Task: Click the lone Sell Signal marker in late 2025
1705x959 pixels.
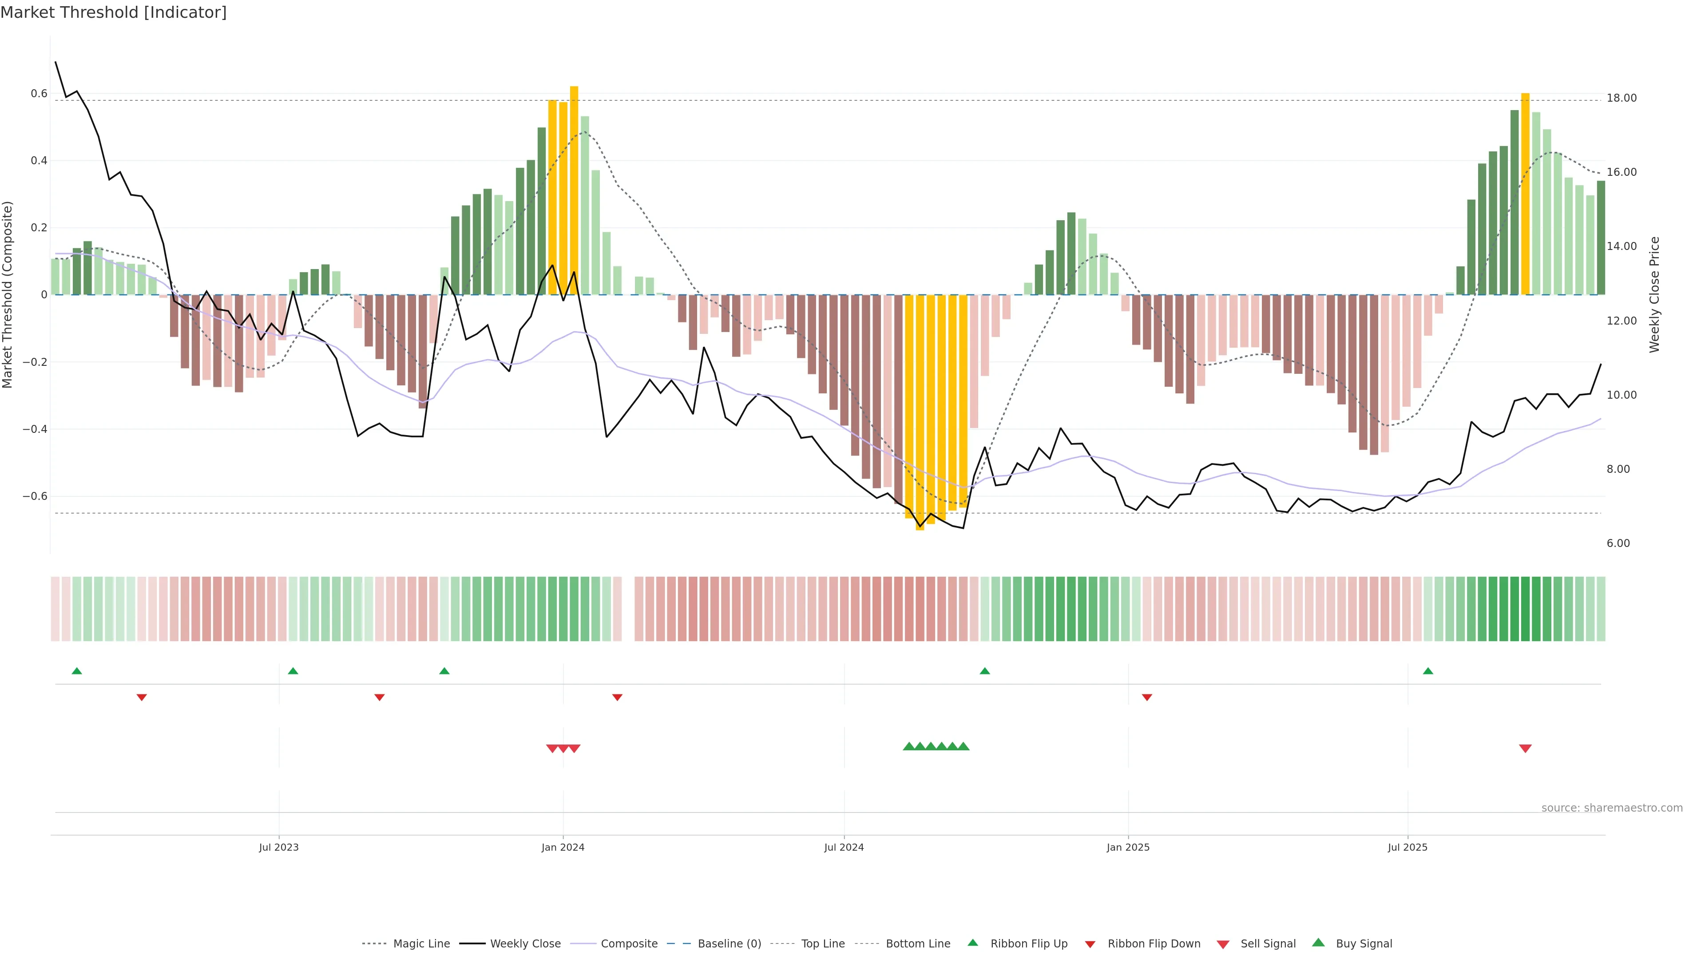Action: pos(1525,749)
